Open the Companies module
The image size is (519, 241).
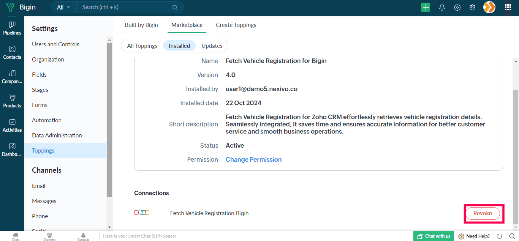[x=12, y=77]
